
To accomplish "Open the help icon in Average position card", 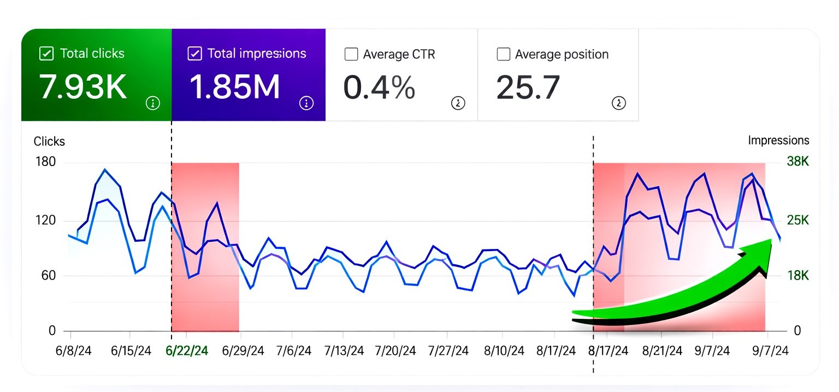I will [x=618, y=103].
